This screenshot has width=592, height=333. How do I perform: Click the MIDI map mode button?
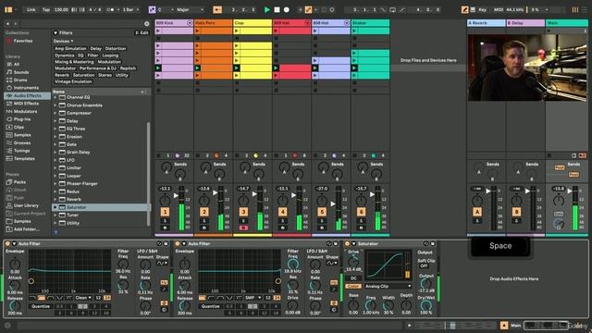click(x=499, y=10)
